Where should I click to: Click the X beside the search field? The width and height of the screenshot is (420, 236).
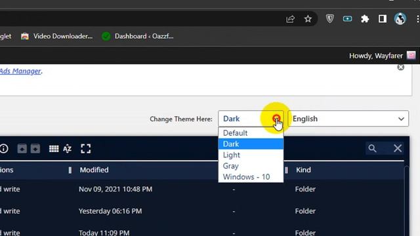pyautogui.click(x=398, y=148)
